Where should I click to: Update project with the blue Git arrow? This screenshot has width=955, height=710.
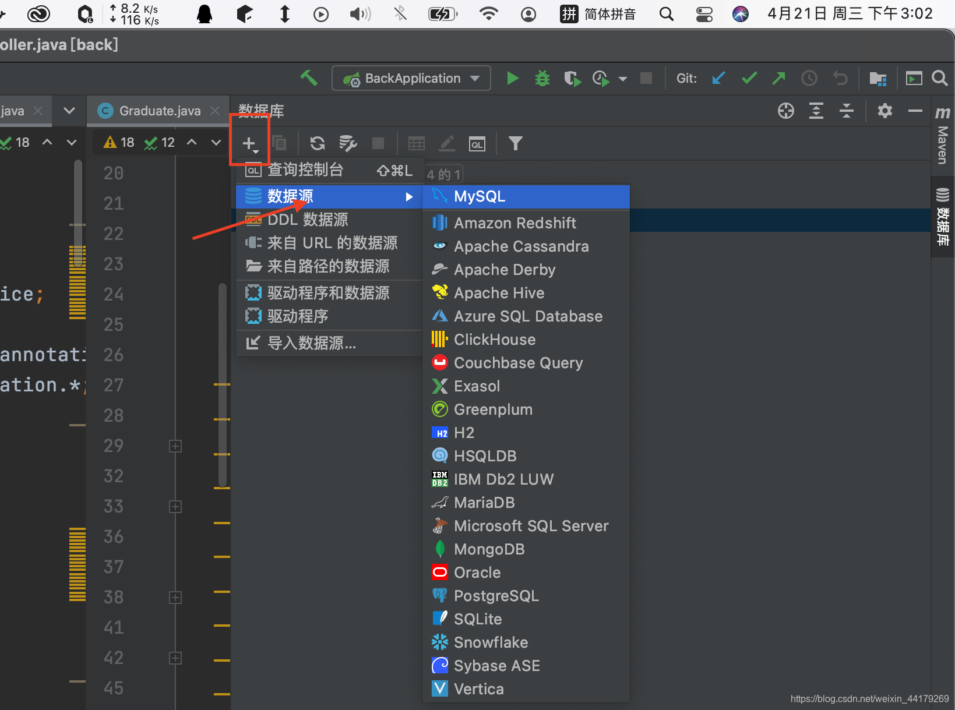point(718,78)
